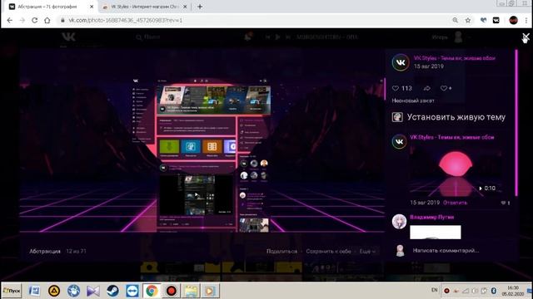Click the pink scrollbar in the comments panel
Viewport: 533px width, 299px height.
pyautogui.click(x=516, y=123)
